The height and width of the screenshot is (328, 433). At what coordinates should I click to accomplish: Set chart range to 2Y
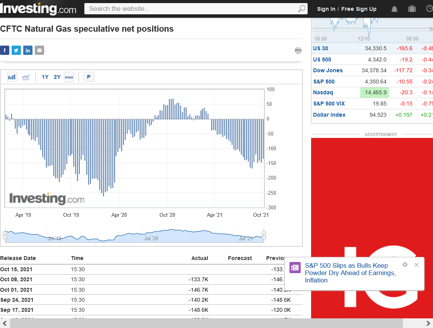coord(57,77)
